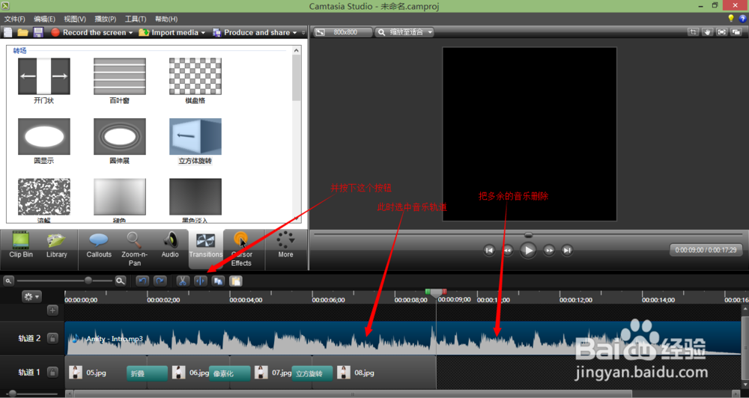This screenshot has height=398, width=749.
Task: Click the 800x800 editing dimensions button
Action: [x=342, y=32]
